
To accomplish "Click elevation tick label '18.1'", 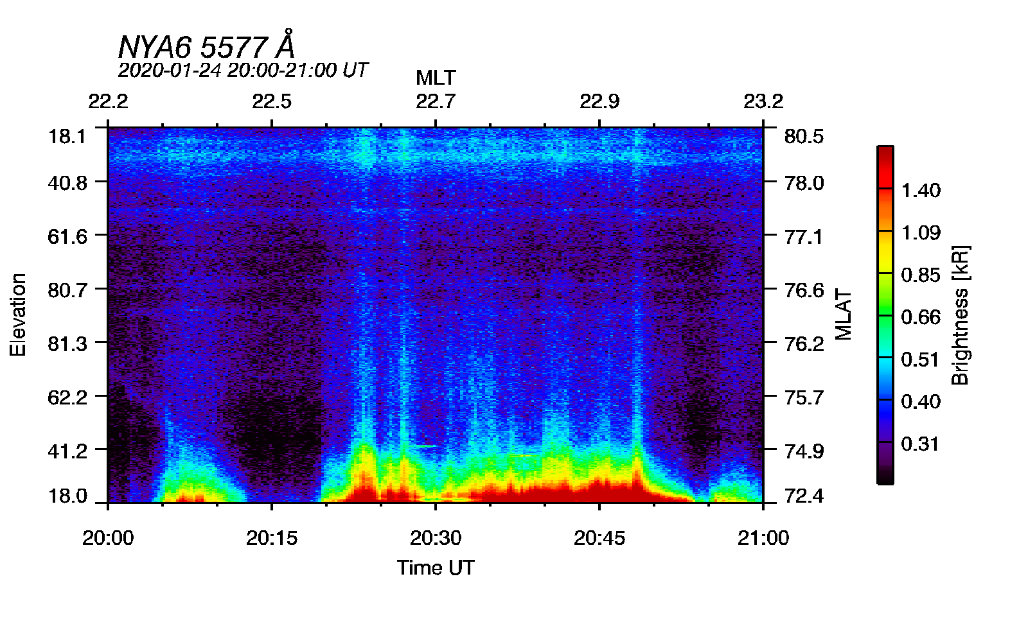I will coord(67,137).
